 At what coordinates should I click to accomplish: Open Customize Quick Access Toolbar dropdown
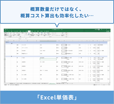[11, 30]
